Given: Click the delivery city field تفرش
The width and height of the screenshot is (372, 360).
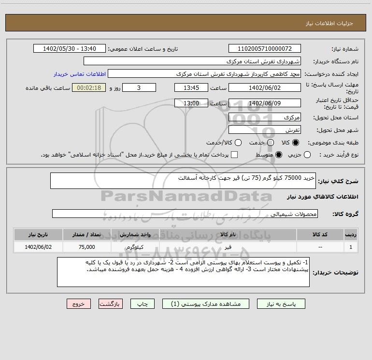Looking at the screenshot, I should [x=265, y=130].
